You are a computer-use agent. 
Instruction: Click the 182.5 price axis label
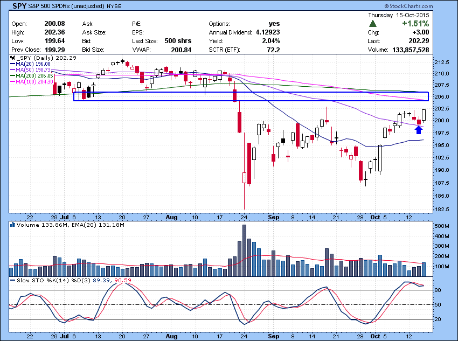(x=442, y=210)
